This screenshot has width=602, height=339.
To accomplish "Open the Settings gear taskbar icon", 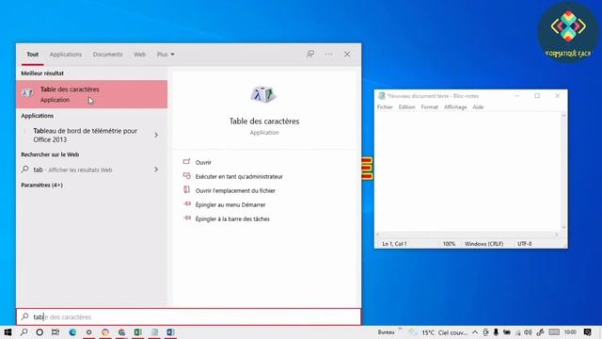I will (x=88, y=332).
